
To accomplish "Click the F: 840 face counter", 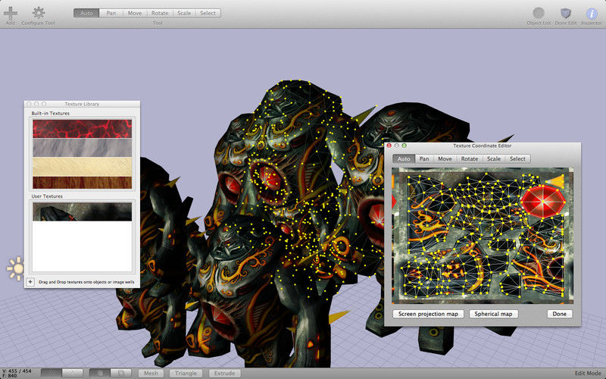I will 10,376.
